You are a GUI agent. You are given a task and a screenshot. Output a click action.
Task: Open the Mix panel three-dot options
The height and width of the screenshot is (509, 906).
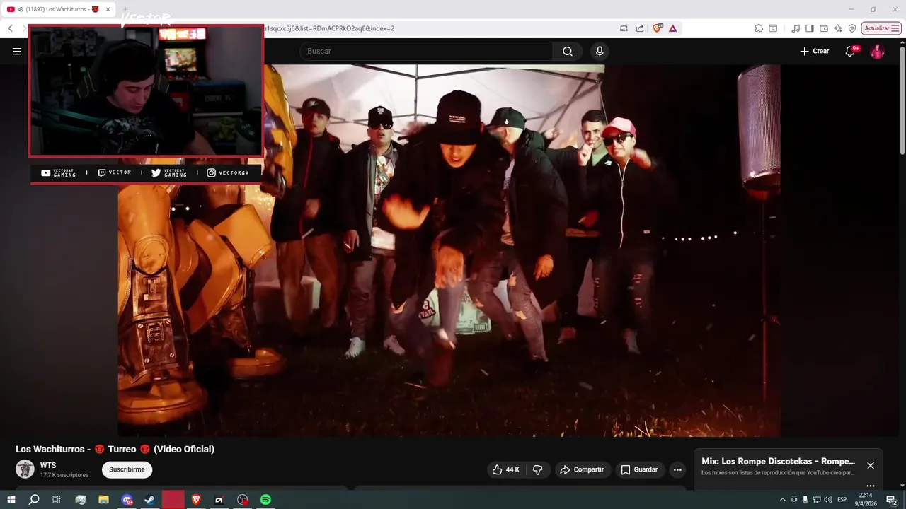point(871,486)
